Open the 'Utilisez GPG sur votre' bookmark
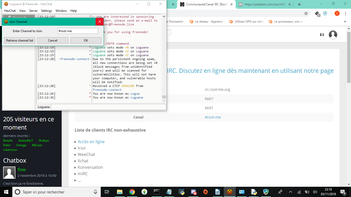 pyautogui.click(x=246, y=22)
